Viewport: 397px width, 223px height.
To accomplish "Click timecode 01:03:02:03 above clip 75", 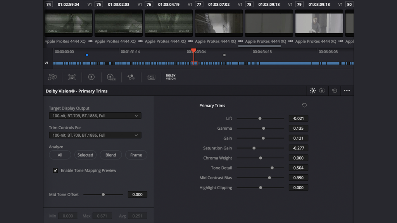I will point(119,4).
